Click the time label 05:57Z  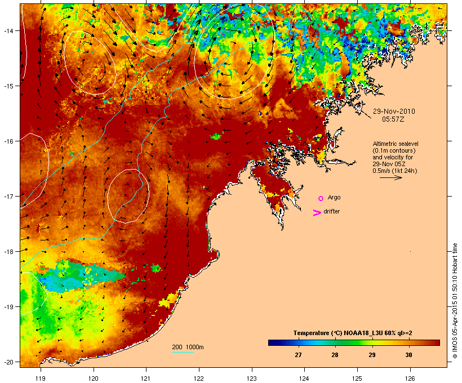[x=393, y=119]
